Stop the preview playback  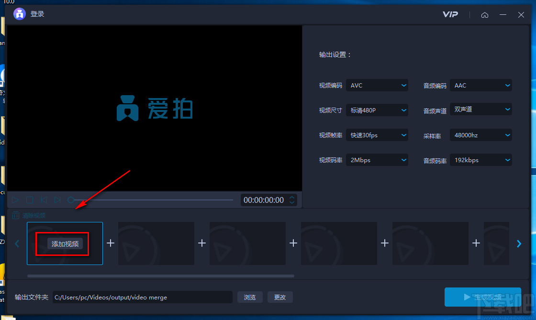pyautogui.click(x=30, y=200)
